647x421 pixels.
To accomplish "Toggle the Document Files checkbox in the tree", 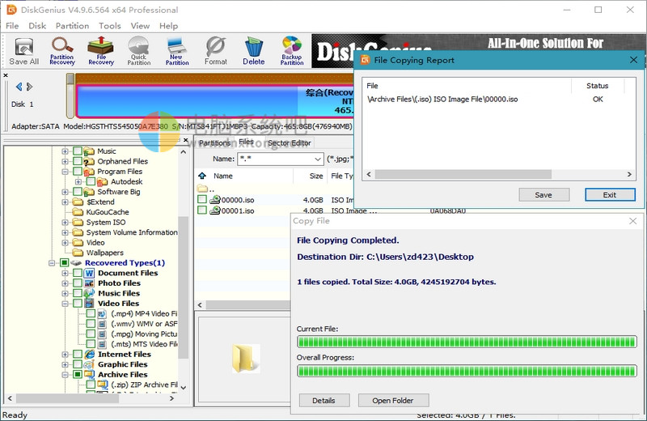I will pyautogui.click(x=78, y=274).
